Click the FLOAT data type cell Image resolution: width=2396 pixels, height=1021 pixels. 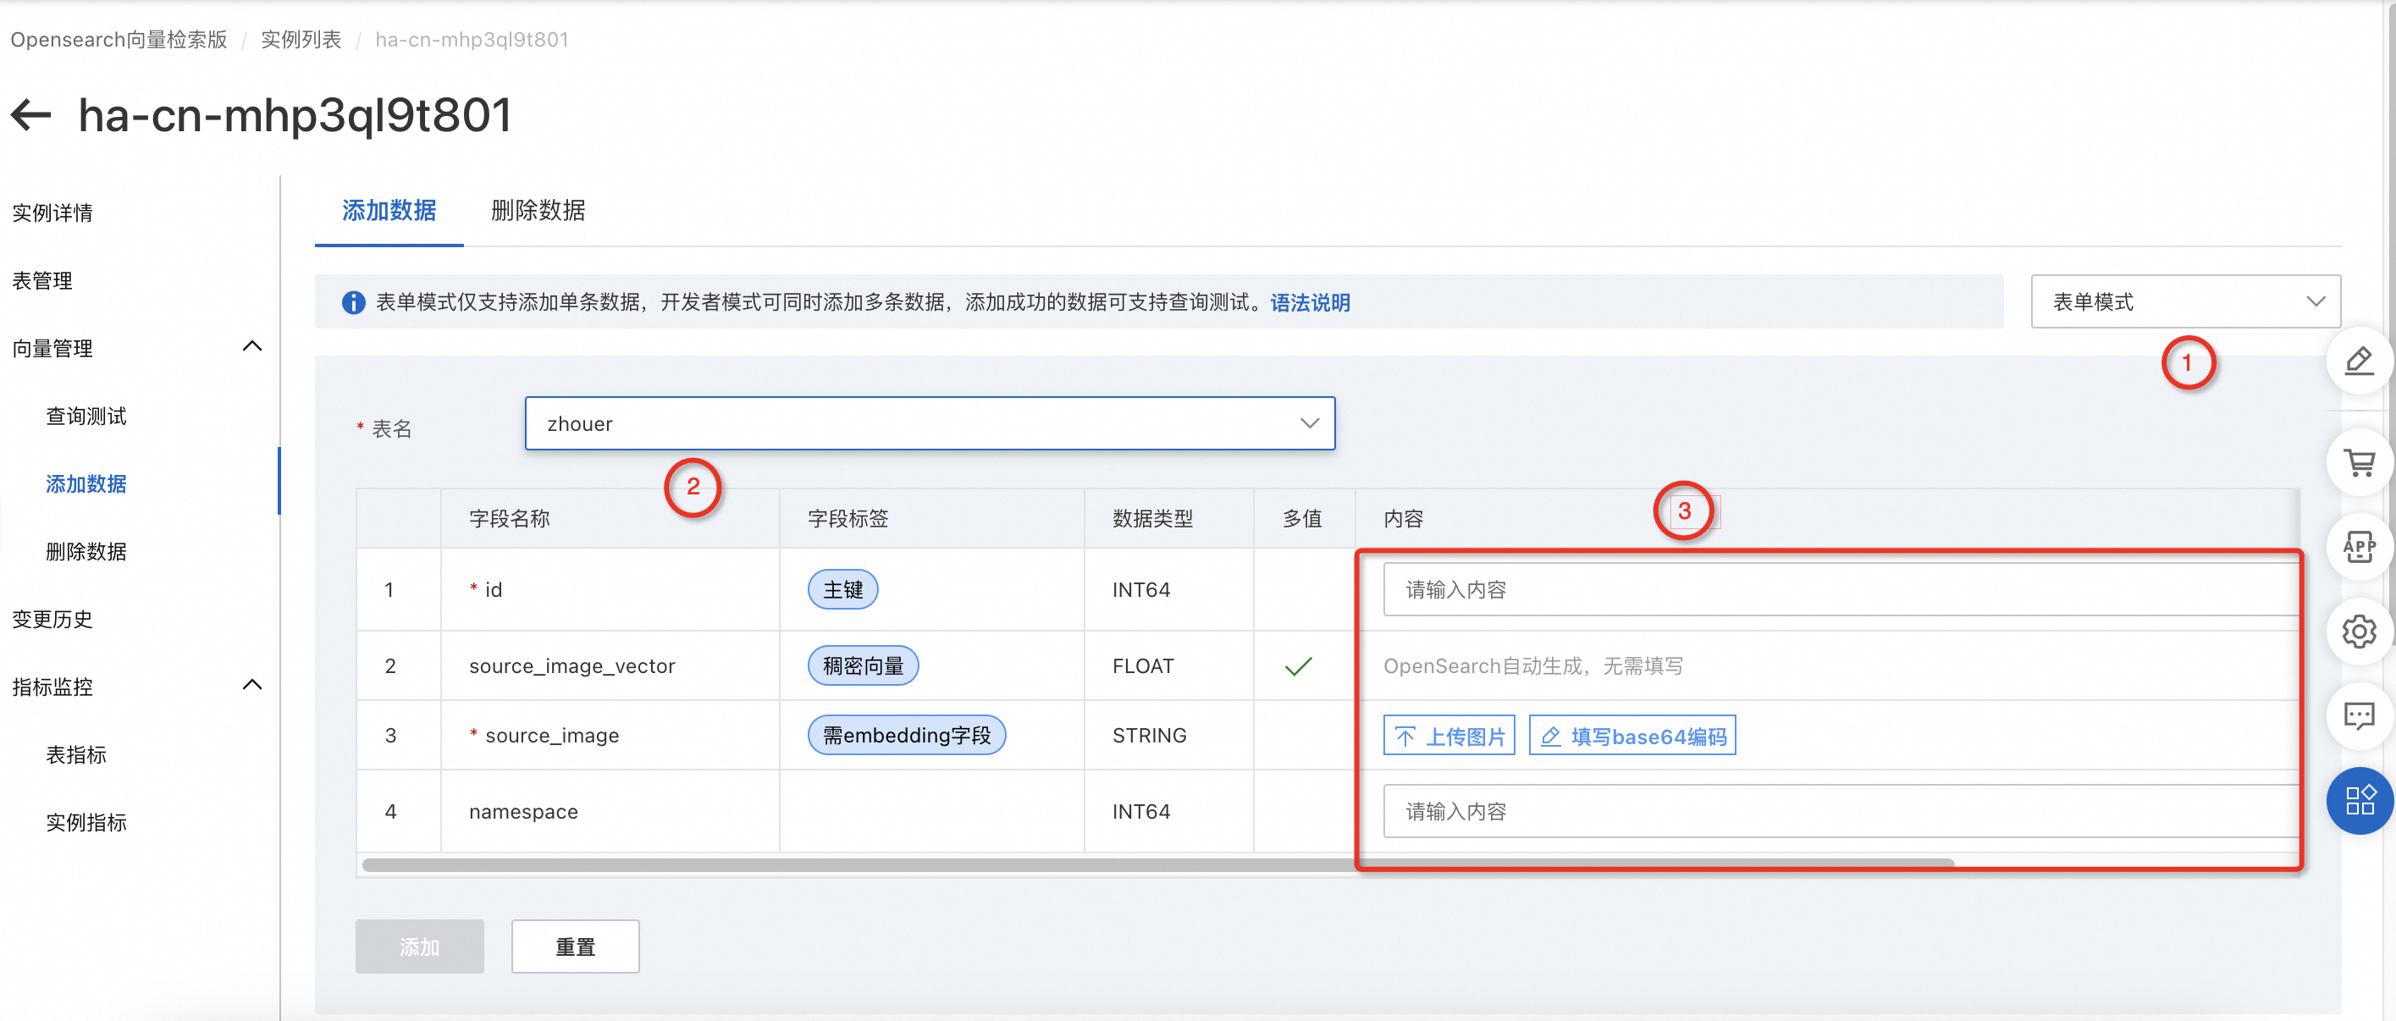(1143, 665)
